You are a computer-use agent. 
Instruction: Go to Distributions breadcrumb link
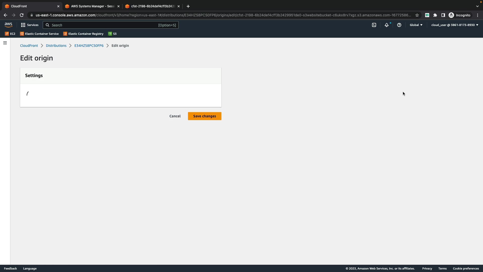56,46
